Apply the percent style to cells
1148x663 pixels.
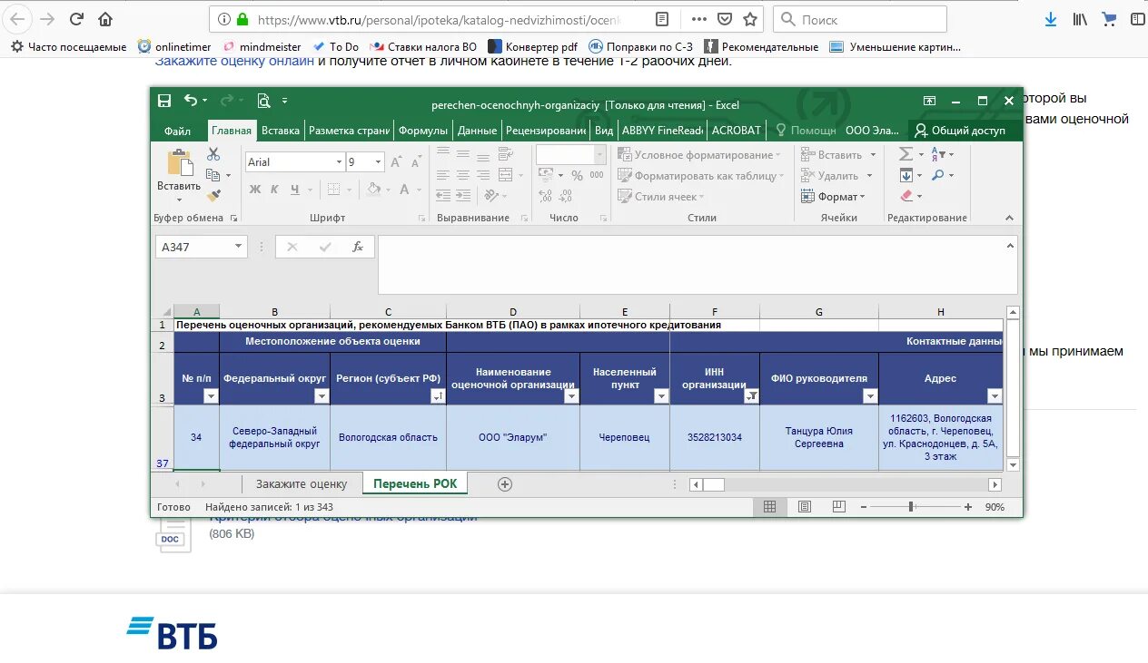tap(577, 175)
